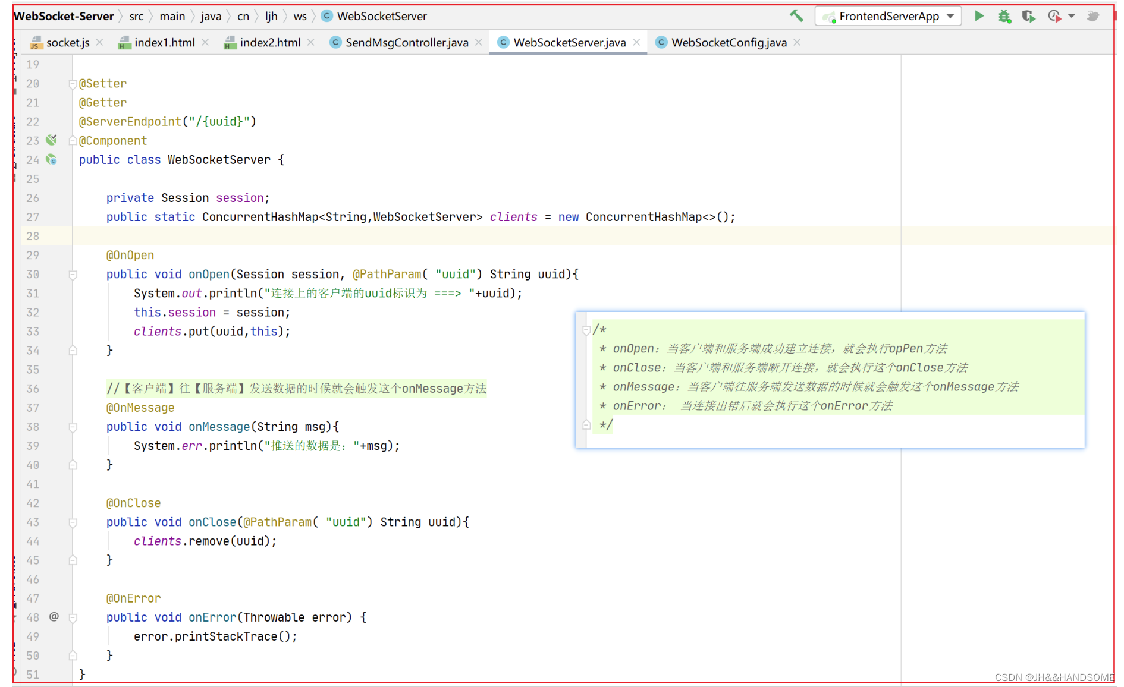The width and height of the screenshot is (1124, 687).
Task: Click the ws breadcrumb package
Action: (300, 16)
